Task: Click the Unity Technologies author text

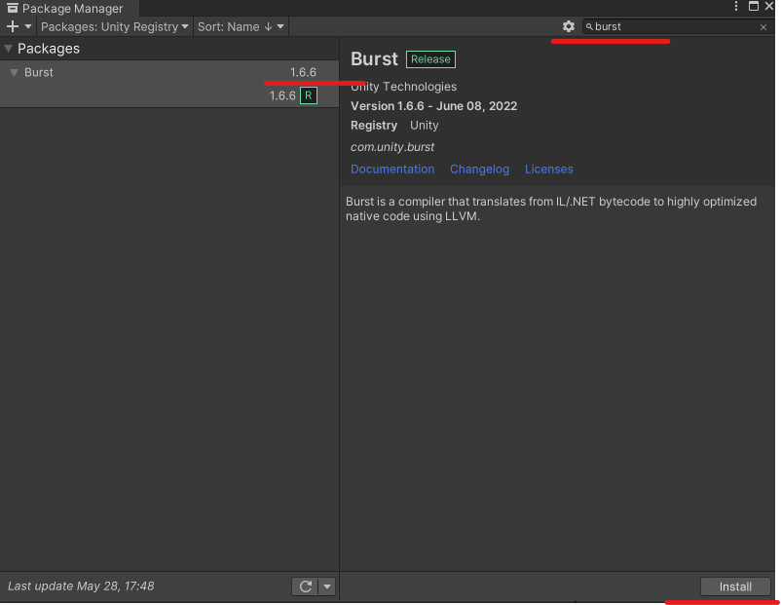Action: coord(403,87)
